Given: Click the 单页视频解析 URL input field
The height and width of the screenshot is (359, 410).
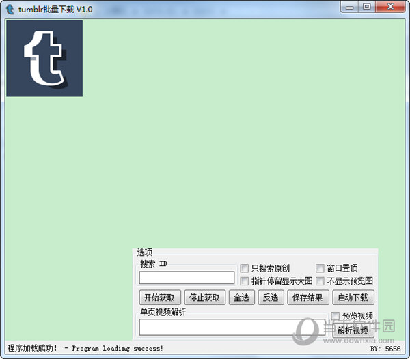Looking at the screenshot, I should pyautogui.click(x=232, y=328).
